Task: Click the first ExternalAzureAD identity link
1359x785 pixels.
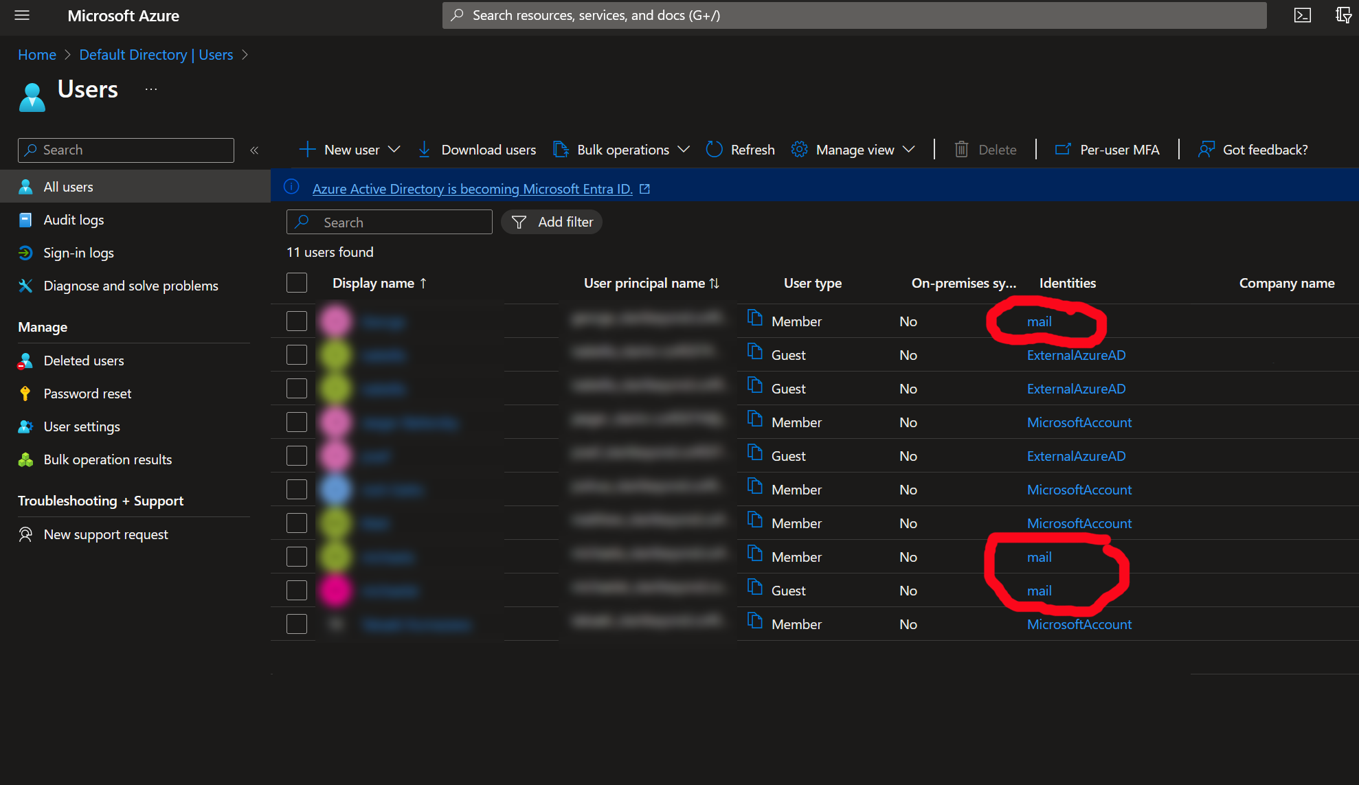Action: click(1076, 355)
